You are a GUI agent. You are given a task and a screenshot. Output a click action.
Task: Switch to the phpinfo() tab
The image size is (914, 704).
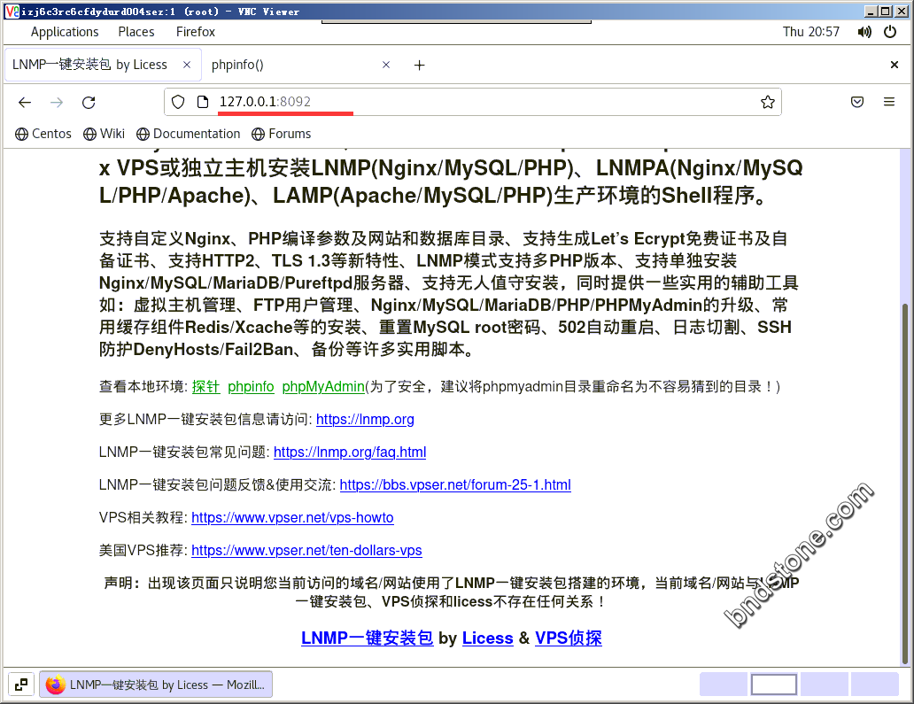tap(300, 65)
